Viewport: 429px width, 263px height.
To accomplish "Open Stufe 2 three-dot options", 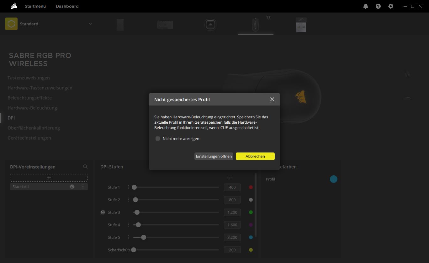I will click(128, 200).
